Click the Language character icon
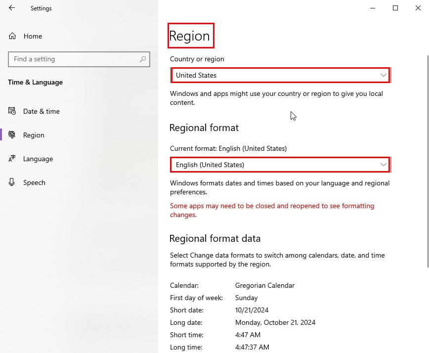 click(x=12, y=158)
